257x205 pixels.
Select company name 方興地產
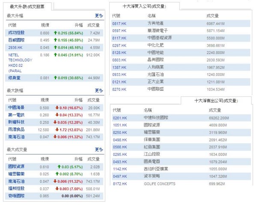click(x=155, y=23)
